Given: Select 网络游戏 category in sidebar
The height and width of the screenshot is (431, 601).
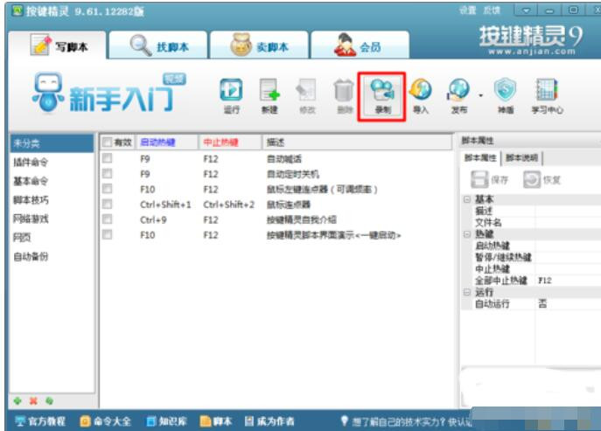Looking at the screenshot, I should (x=31, y=219).
